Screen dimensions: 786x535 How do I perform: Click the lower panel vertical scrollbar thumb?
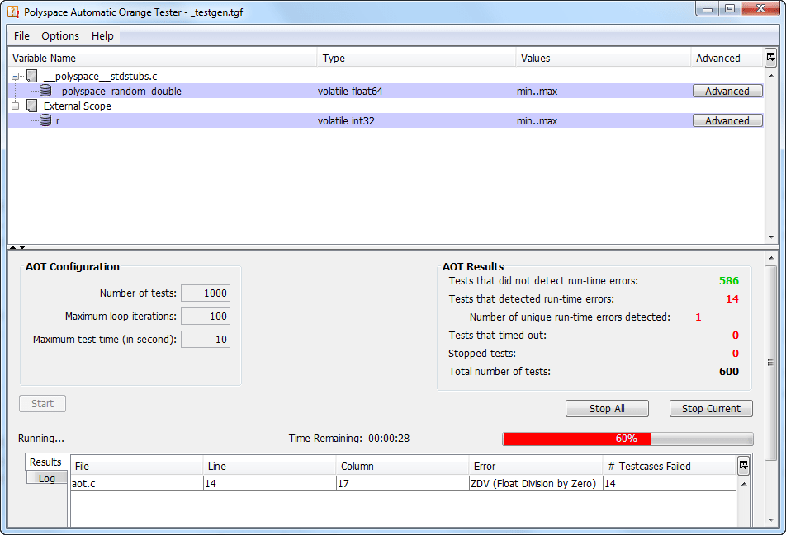tap(770, 363)
